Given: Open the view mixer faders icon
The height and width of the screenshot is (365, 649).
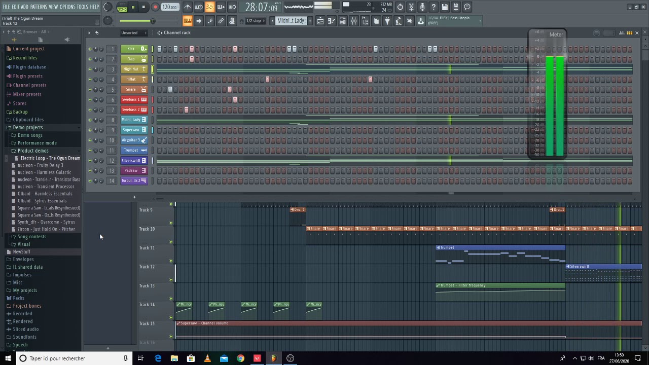Looking at the screenshot, I should (x=354, y=21).
